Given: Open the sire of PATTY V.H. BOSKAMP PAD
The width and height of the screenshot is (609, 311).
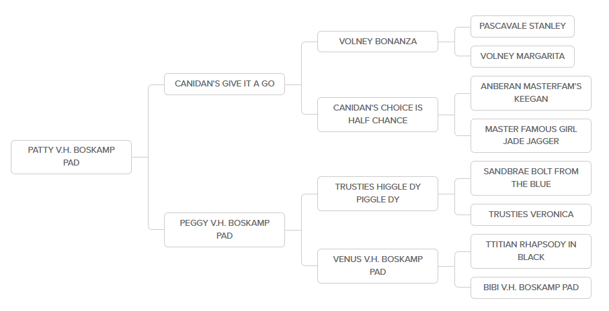Looking at the screenshot, I should pos(225,84).
